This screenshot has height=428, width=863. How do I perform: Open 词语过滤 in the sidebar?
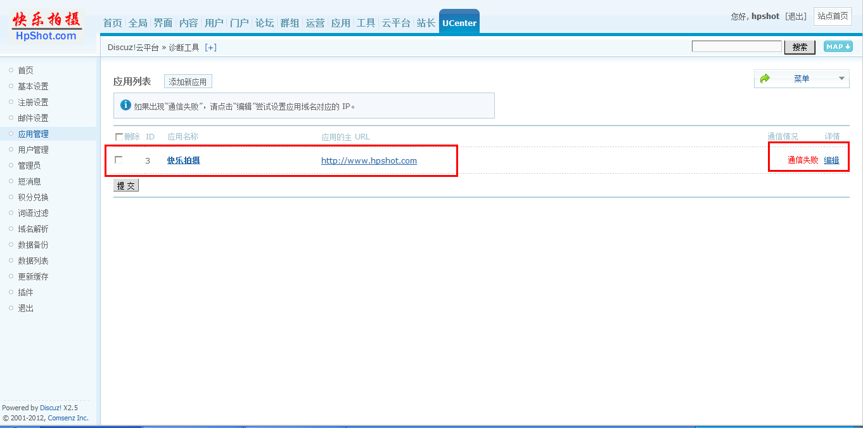click(x=33, y=213)
